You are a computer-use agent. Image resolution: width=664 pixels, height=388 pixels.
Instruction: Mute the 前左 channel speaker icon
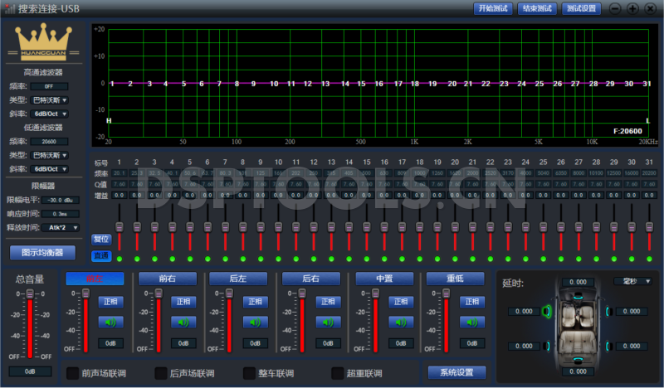point(110,323)
